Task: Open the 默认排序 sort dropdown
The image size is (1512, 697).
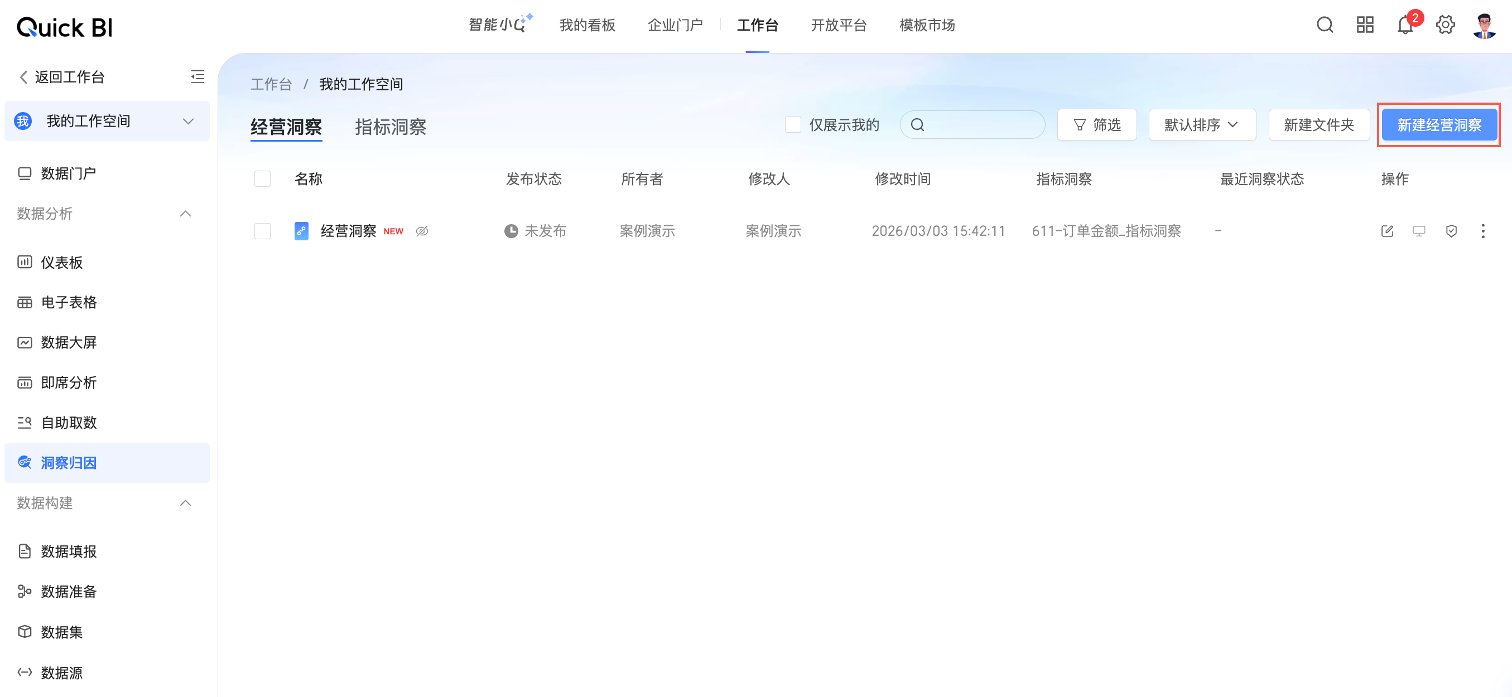Action: pyautogui.click(x=1201, y=125)
